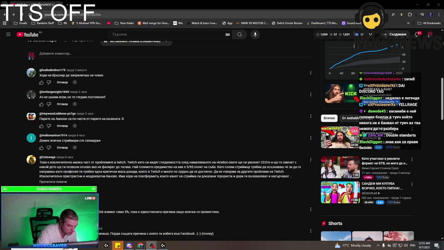Viewport: 444px width, 250px height.
Task: Like the comment by @ivelinmarinov1914
Action: tap(42, 148)
